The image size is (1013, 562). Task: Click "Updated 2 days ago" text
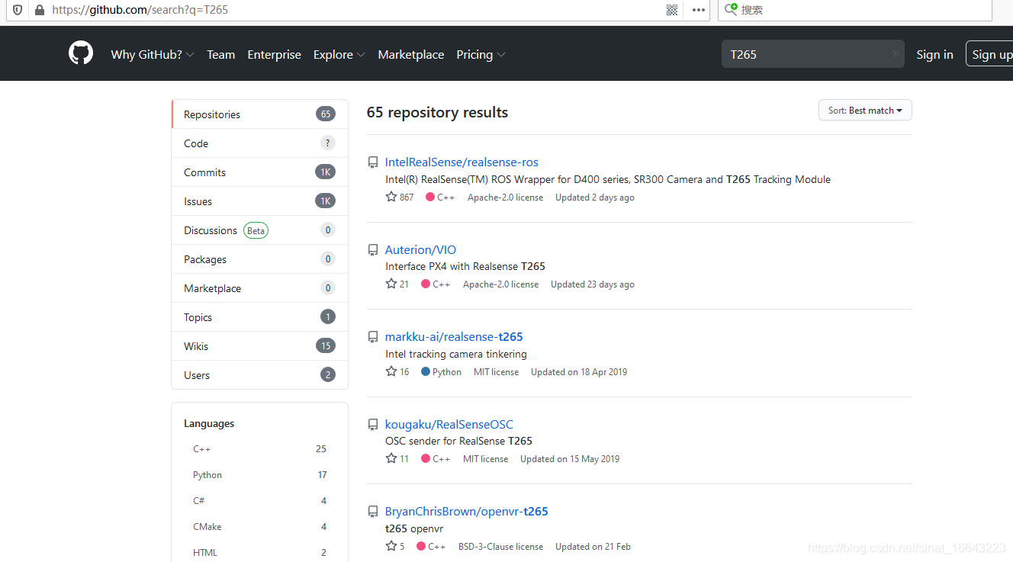click(595, 198)
